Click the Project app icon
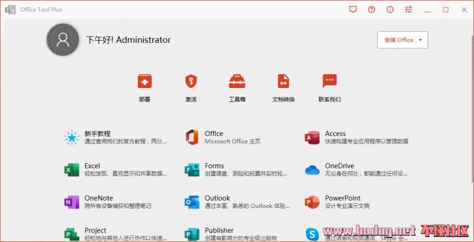 point(72,234)
